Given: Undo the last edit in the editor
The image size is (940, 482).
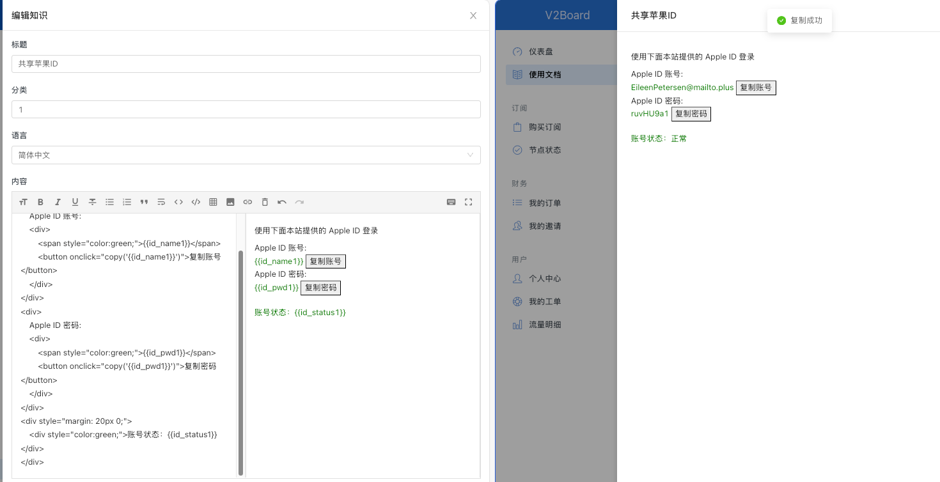Looking at the screenshot, I should click(x=282, y=202).
